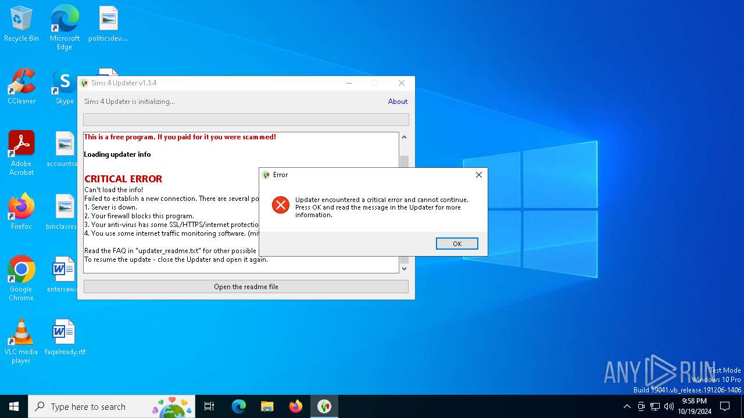Launch Edge from the taskbar
Screen dimensions: 744x418
point(239,406)
